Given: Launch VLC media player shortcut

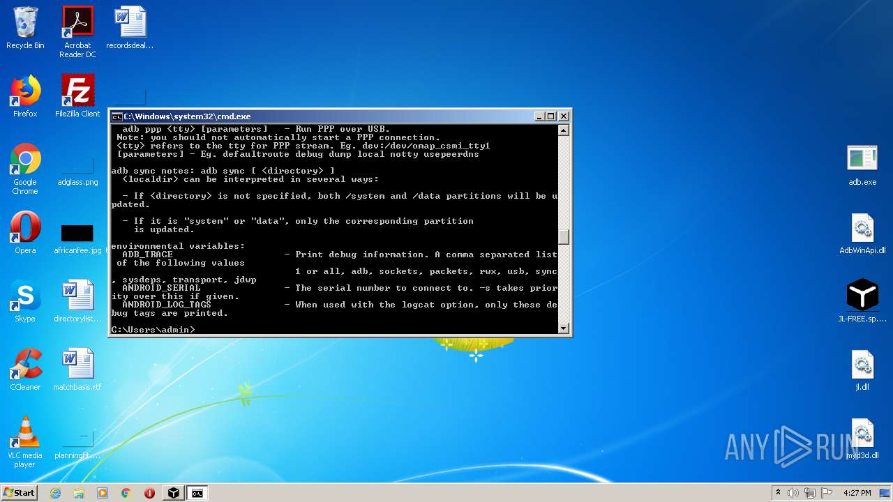Looking at the screenshot, I should coord(25,443).
